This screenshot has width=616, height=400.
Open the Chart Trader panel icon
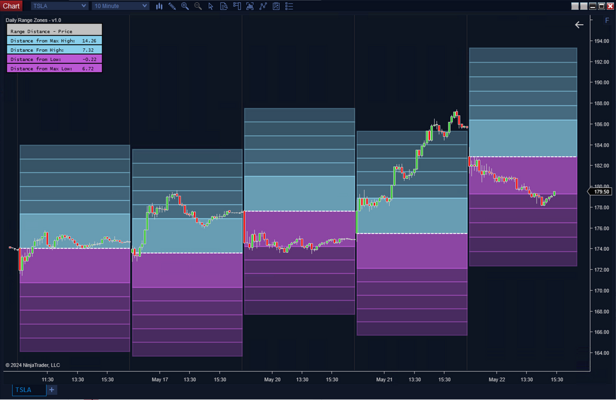(237, 6)
